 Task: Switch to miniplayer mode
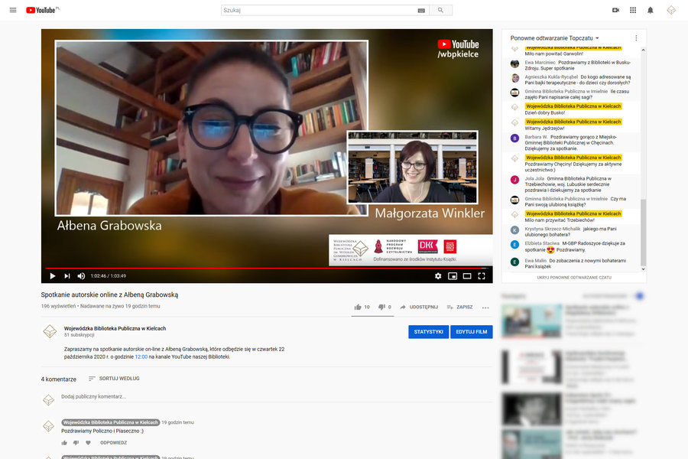[x=453, y=276]
